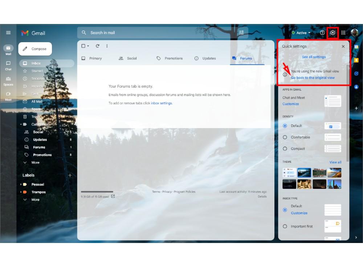Expand the Trampos label
Viewport: 363px width, 267px height.
(21, 192)
